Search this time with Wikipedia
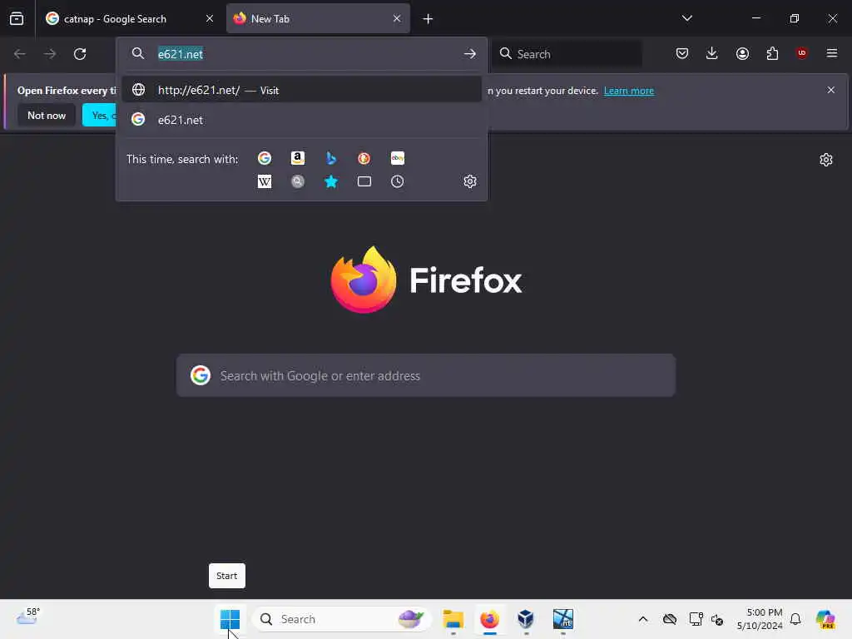The height and width of the screenshot is (639, 852). pos(265,181)
